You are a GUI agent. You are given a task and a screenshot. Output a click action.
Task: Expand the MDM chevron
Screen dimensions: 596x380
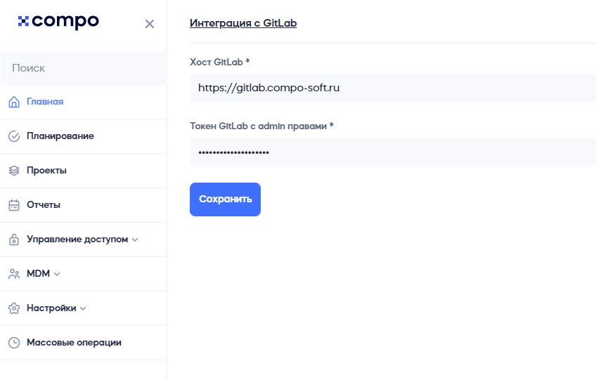pos(57,274)
